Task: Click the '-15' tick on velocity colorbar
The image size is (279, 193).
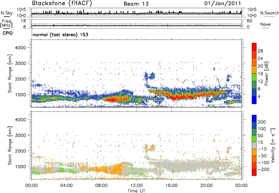Action: coord(262,149)
